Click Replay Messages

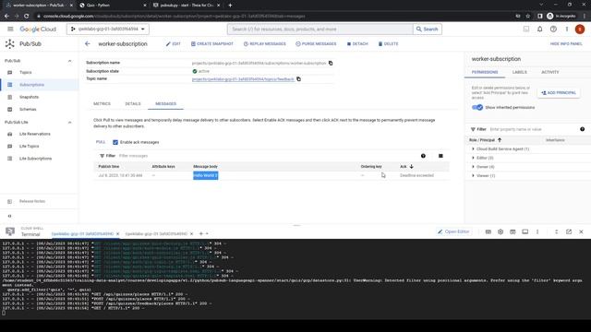pos(265,43)
